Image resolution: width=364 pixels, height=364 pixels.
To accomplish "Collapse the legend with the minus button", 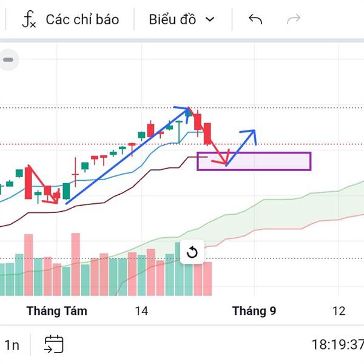I will (8, 59).
